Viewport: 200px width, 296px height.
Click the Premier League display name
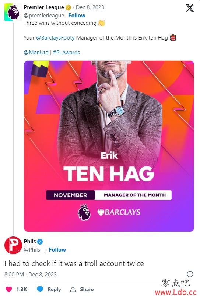44,7
